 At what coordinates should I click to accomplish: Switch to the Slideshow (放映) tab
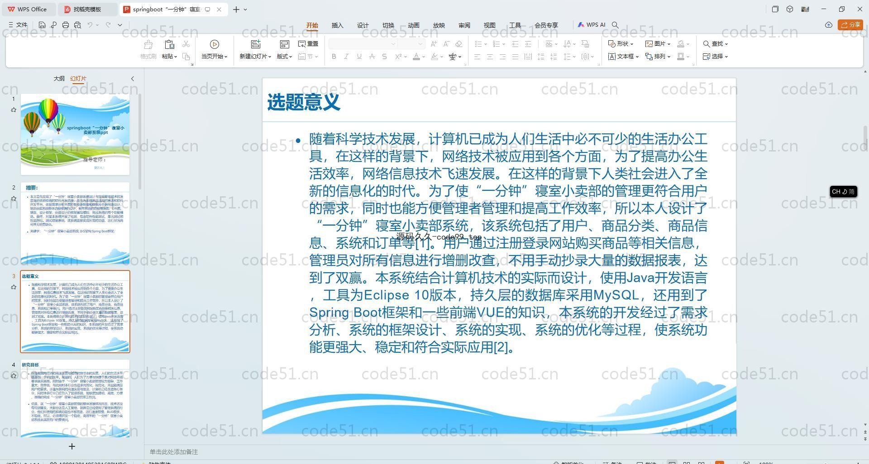(439, 25)
